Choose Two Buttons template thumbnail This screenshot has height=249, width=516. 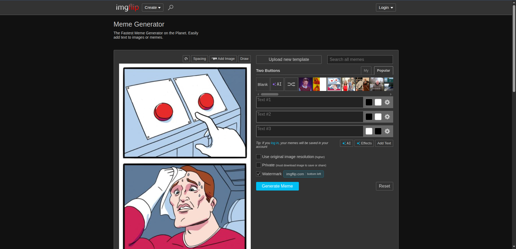point(334,84)
